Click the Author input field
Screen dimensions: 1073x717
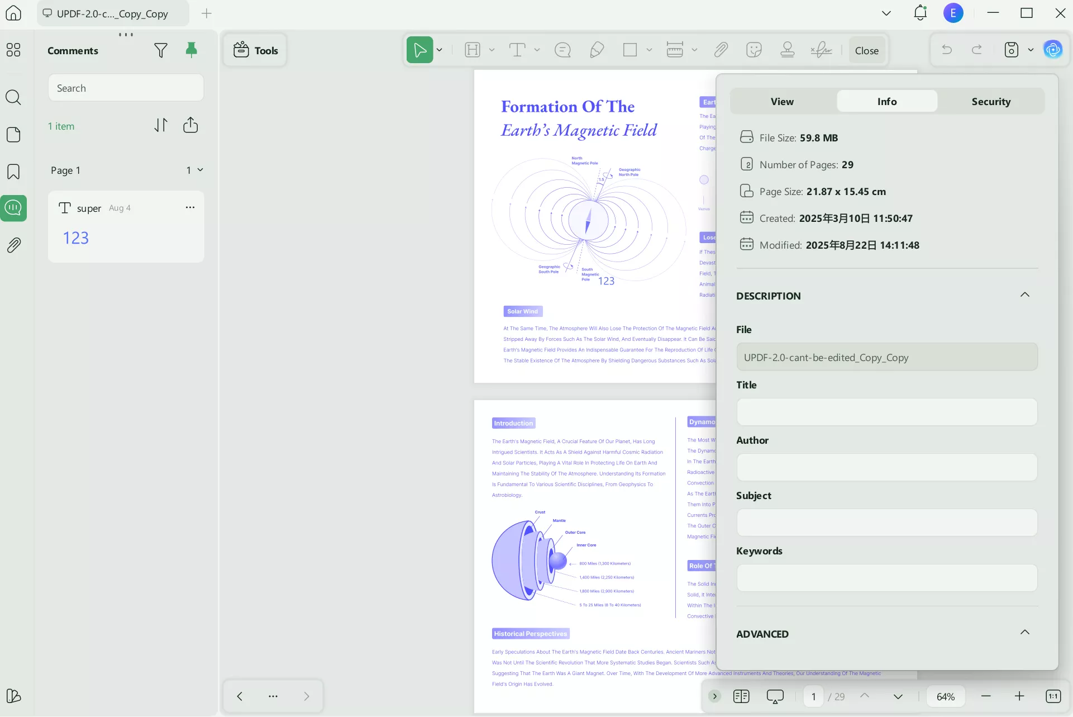point(888,467)
